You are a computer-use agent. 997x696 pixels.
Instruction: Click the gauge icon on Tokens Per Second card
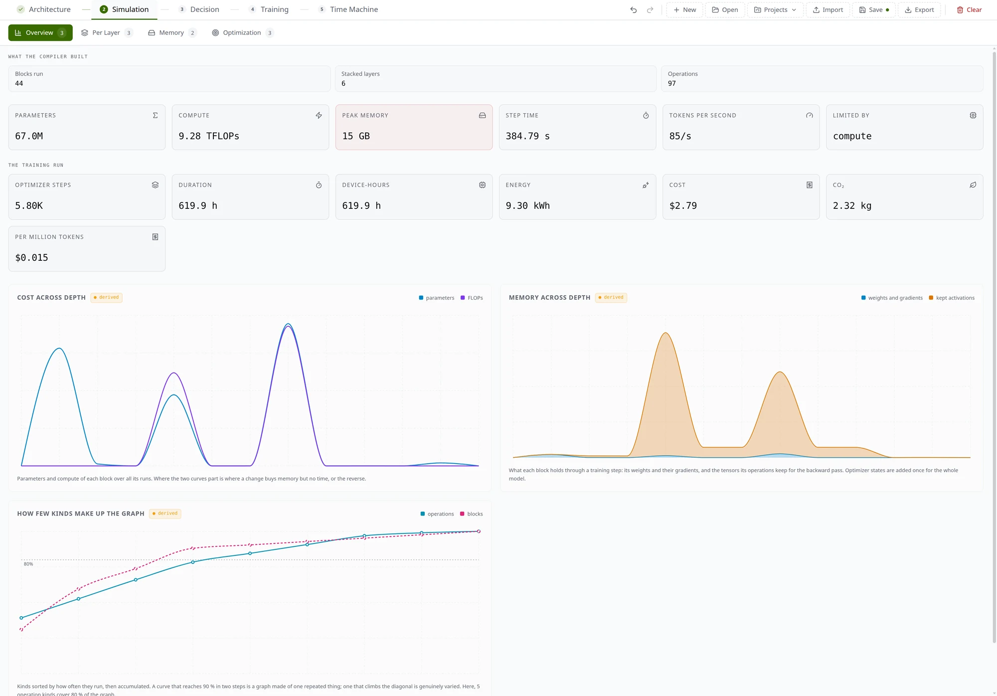(x=809, y=115)
